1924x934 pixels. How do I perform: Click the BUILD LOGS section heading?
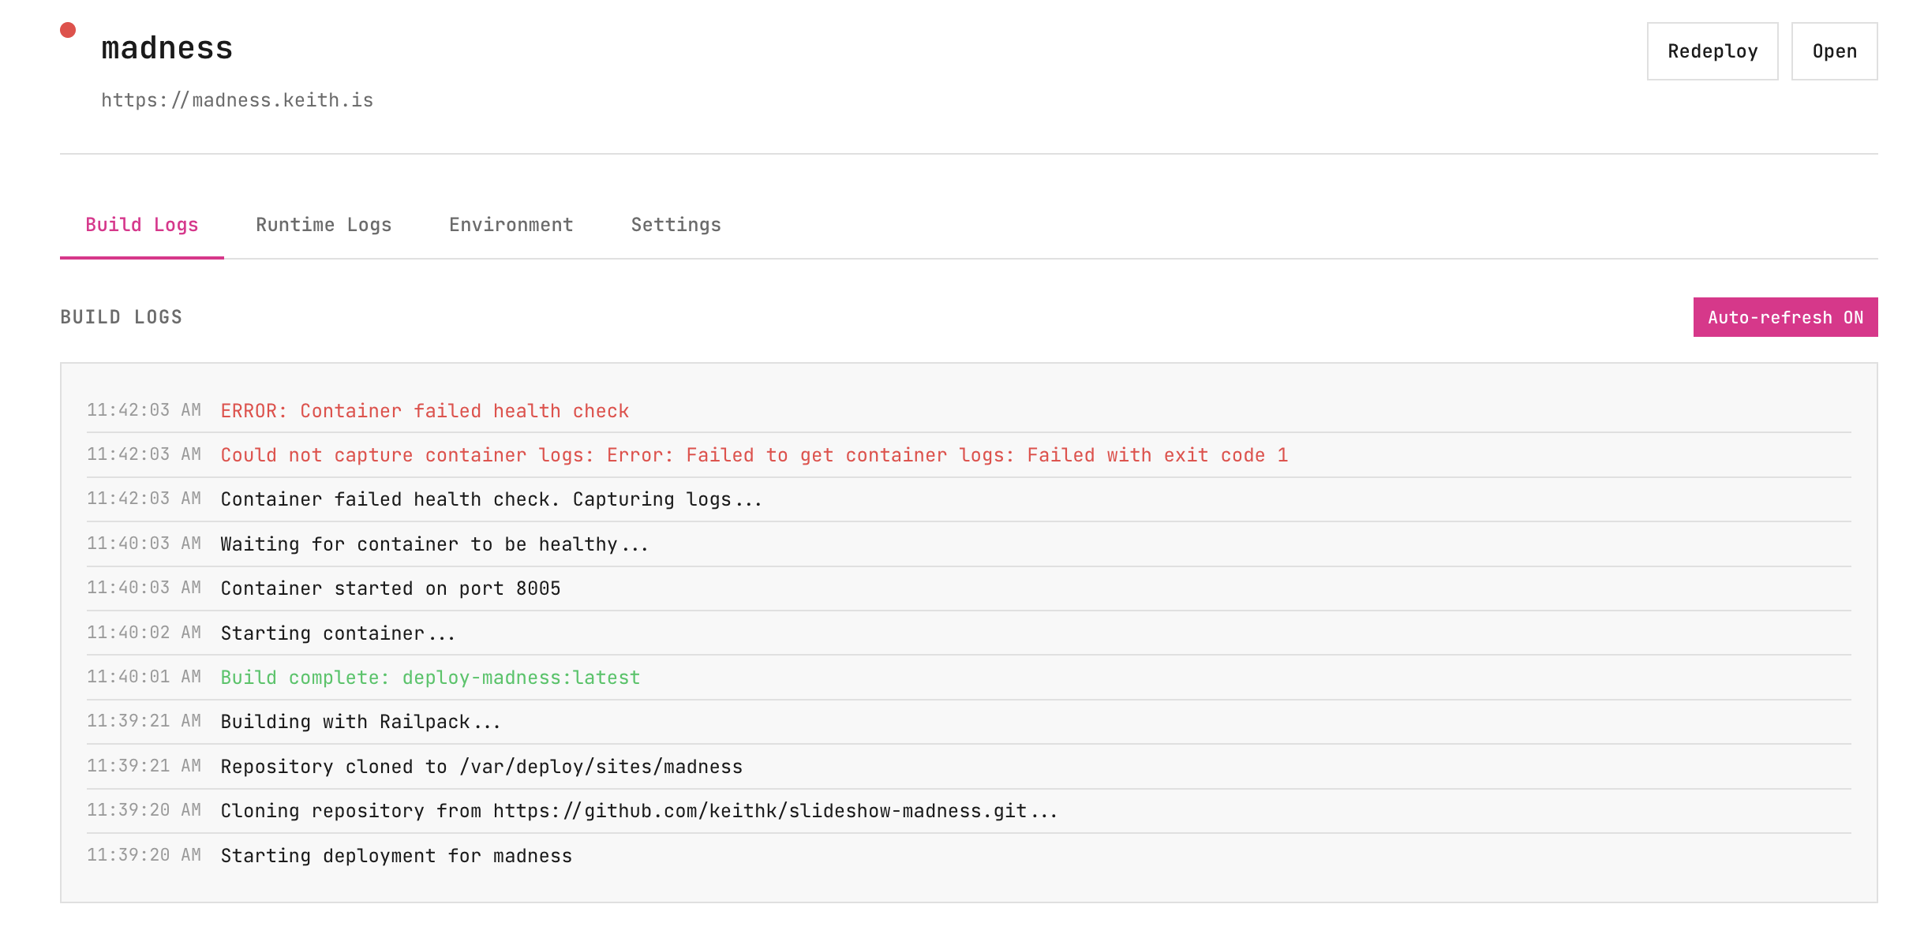click(x=122, y=317)
